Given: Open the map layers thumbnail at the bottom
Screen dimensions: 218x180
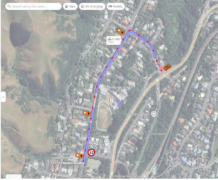Looking at the screenshot, I should 14,176.
